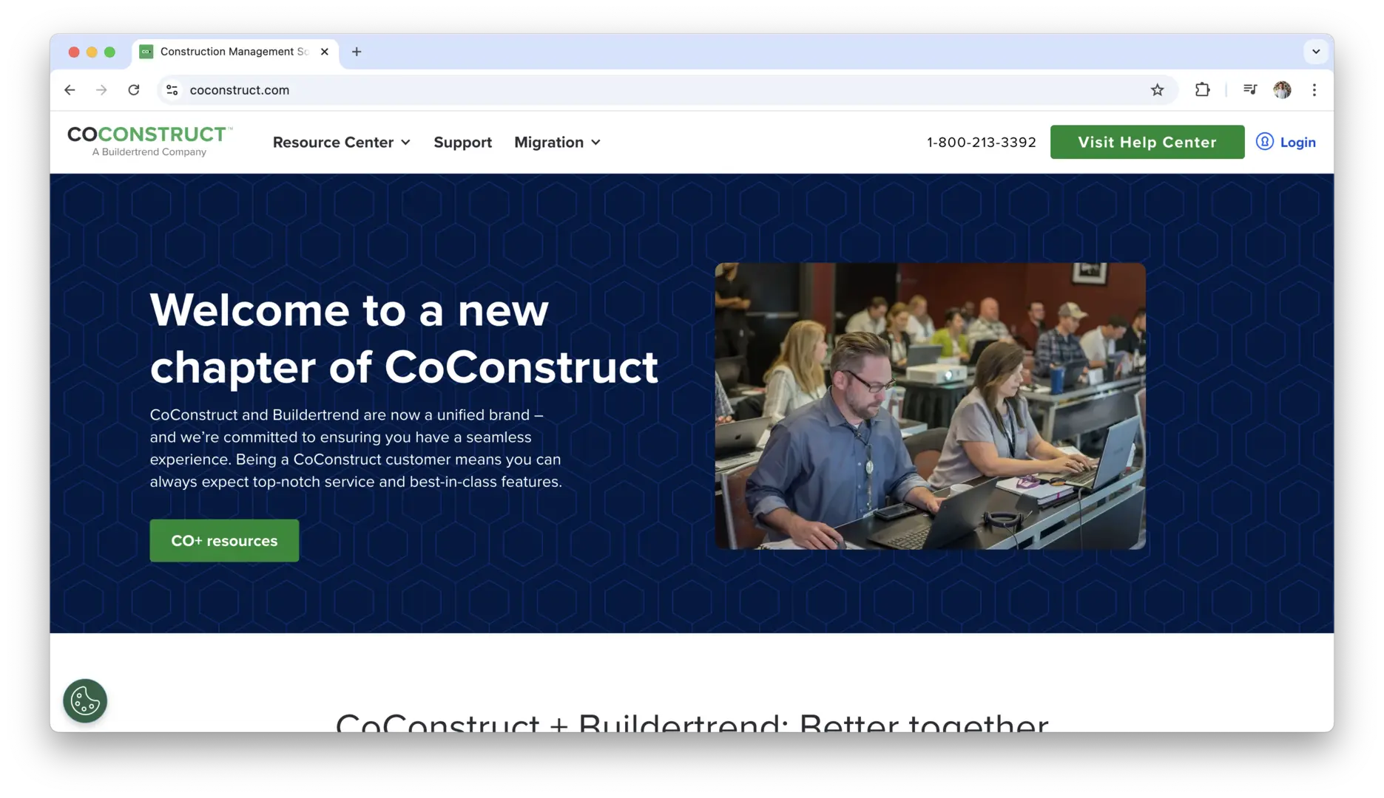Open the Support page
The height and width of the screenshot is (798, 1384).
(x=462, y=143)
